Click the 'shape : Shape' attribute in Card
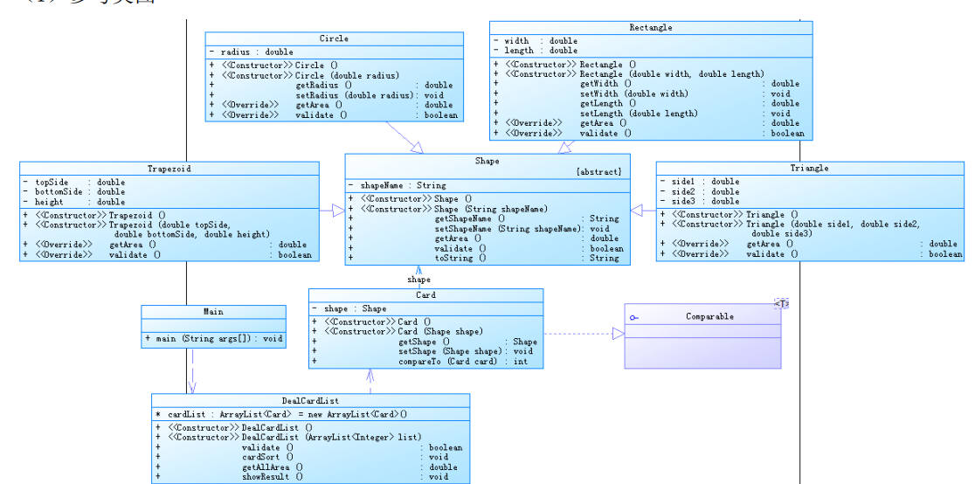The height and width of the screenshot is (484, 975). pos(355,308)
